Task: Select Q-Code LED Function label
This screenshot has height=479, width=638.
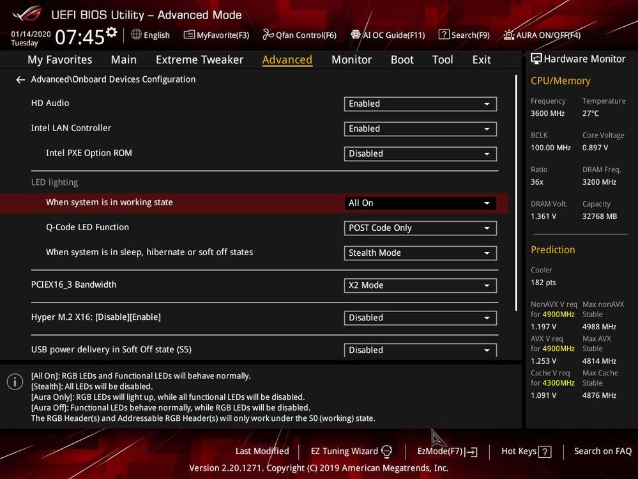Action: coord(87,227)
